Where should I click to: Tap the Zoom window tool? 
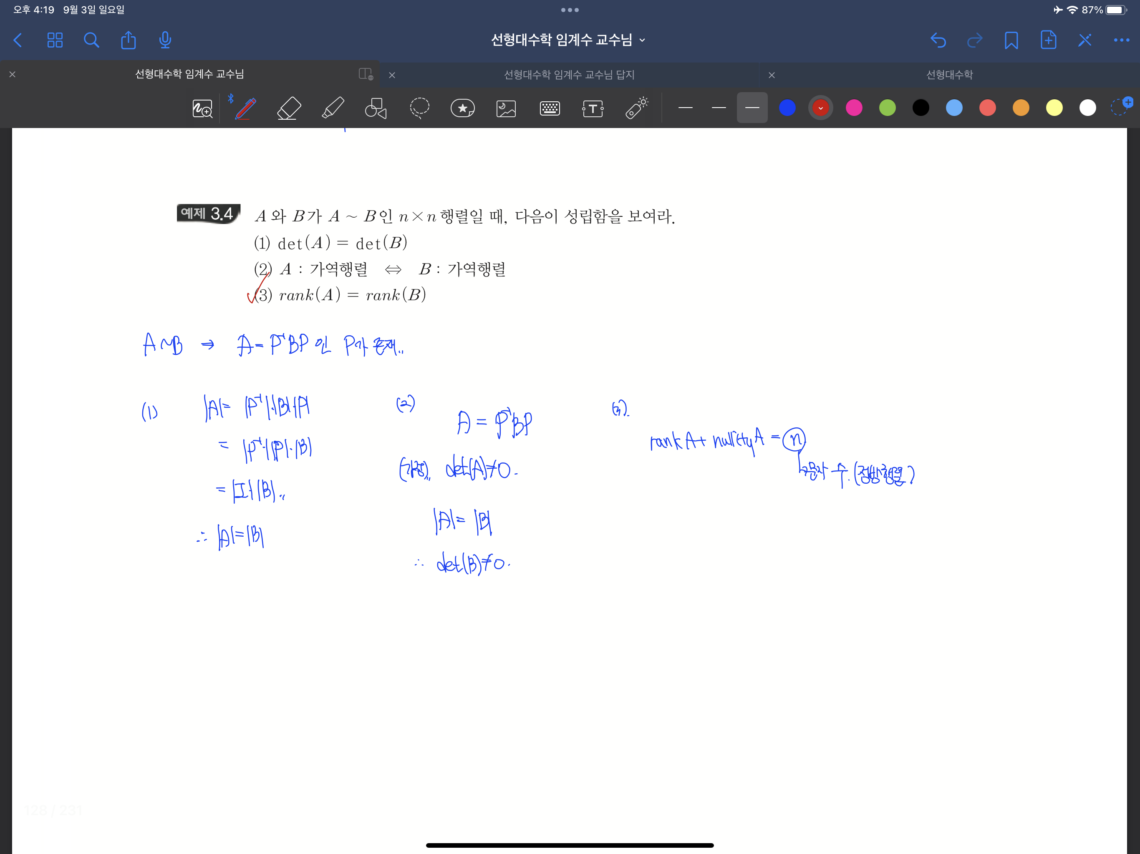pyautogui.click(x=202, y=108)
